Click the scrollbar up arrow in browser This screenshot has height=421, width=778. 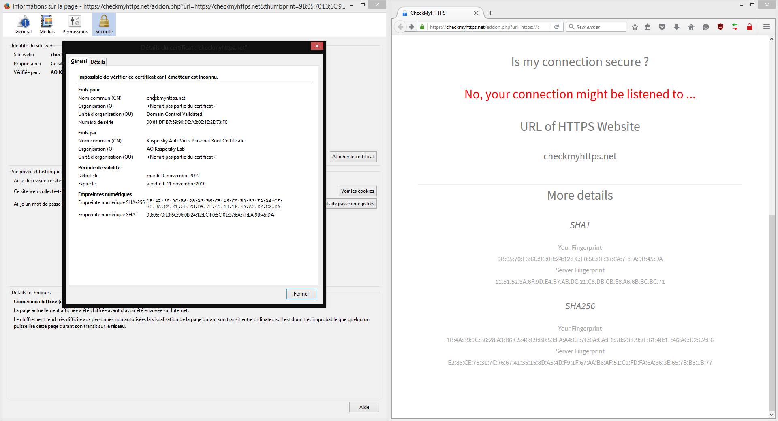[x=772, y=39]
